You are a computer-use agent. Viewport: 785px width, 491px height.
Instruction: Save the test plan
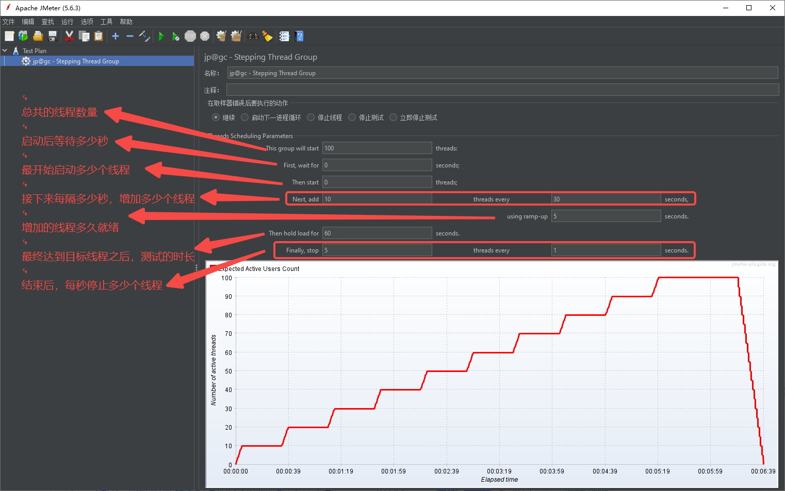pos(52,36)
